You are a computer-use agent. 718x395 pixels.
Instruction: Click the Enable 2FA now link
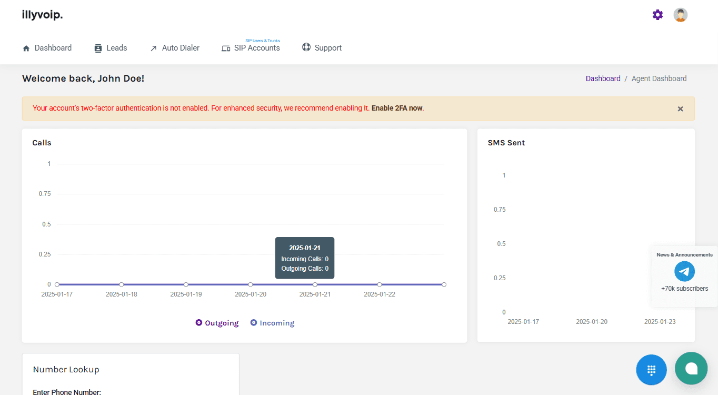[x=397, y=108]
